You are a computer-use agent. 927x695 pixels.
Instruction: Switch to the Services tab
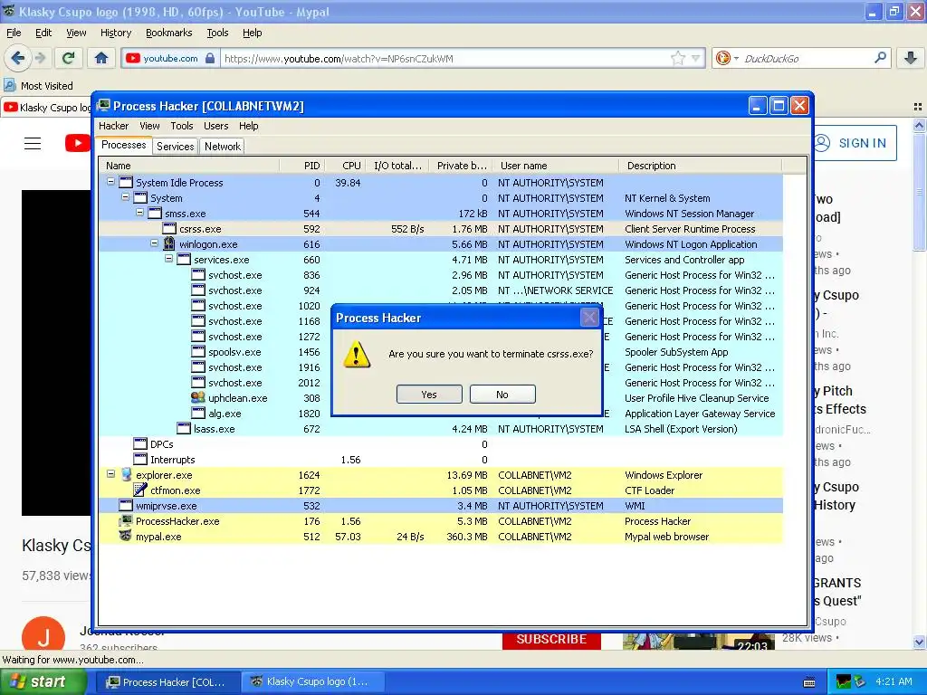click(175, 147)
